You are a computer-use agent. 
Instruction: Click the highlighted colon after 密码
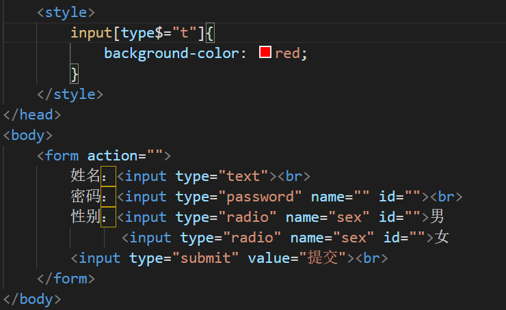[x=108, y=197]
